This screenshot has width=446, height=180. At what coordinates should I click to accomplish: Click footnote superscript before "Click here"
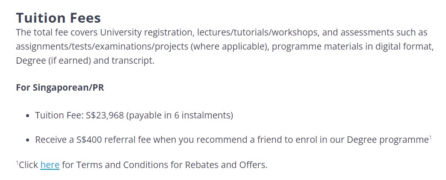click(17, 162)
